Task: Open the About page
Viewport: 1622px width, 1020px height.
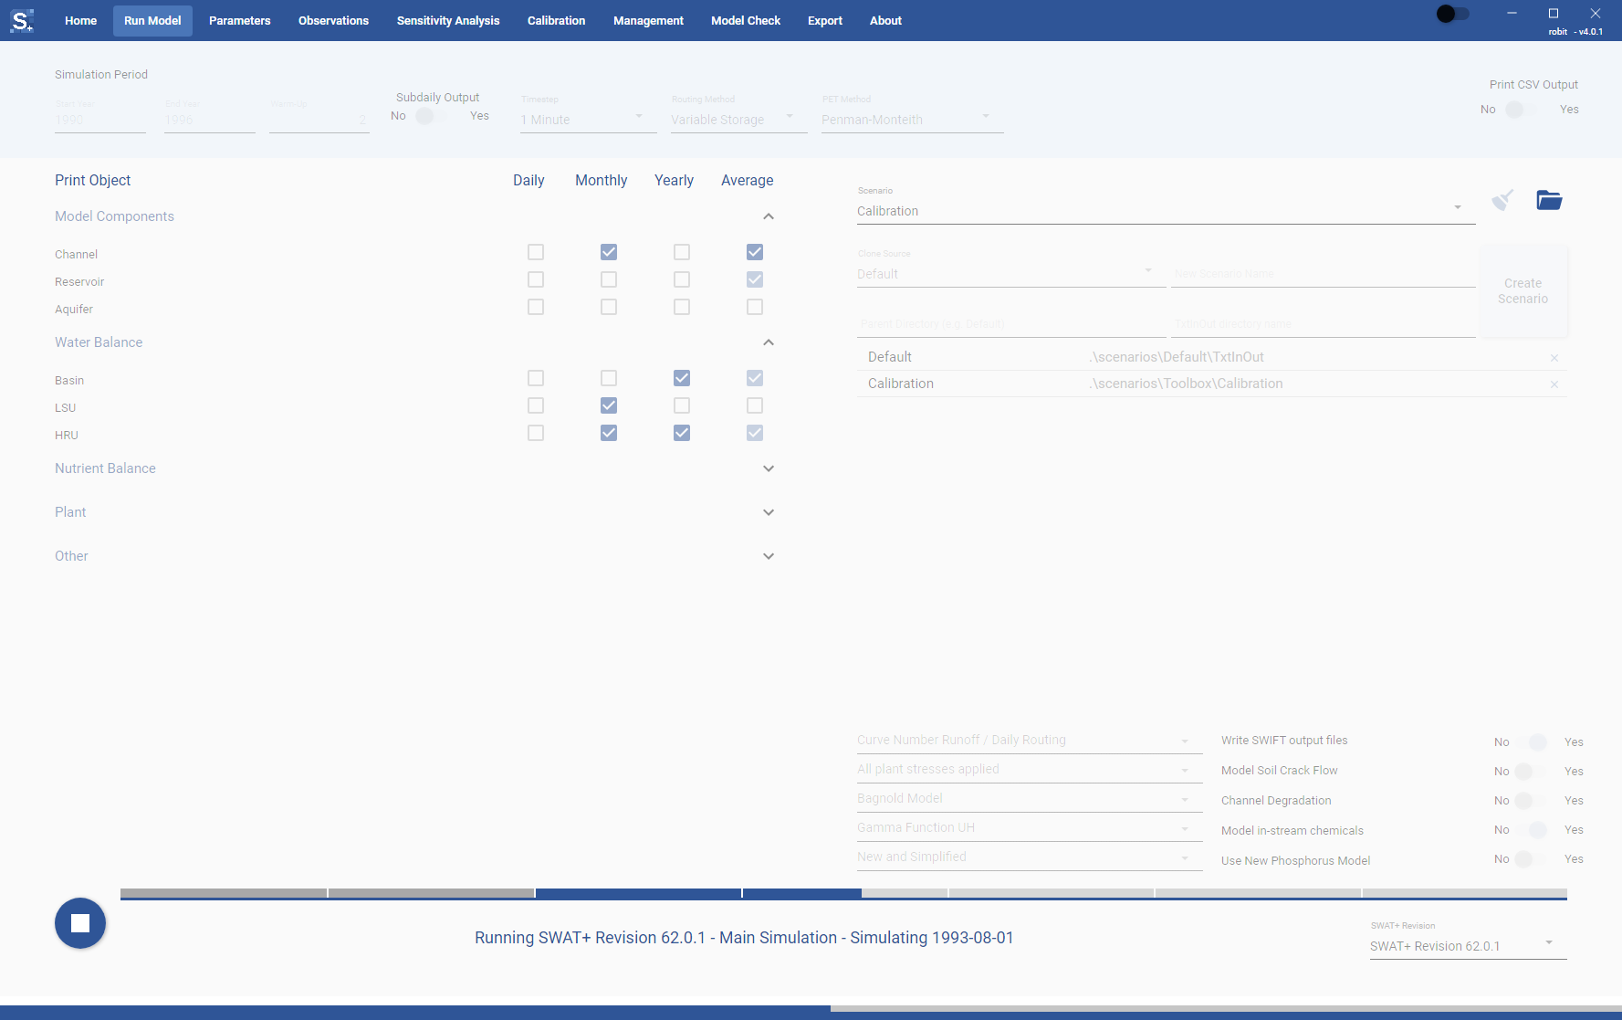Action: coord(885,20)
